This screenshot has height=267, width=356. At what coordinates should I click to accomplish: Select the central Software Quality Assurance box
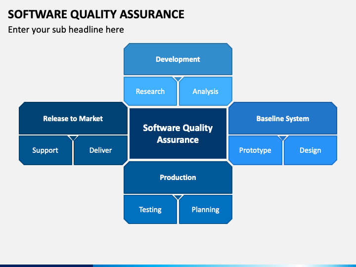(x=178, y=133)
